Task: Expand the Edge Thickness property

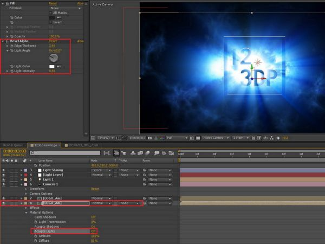Action: 7,46
